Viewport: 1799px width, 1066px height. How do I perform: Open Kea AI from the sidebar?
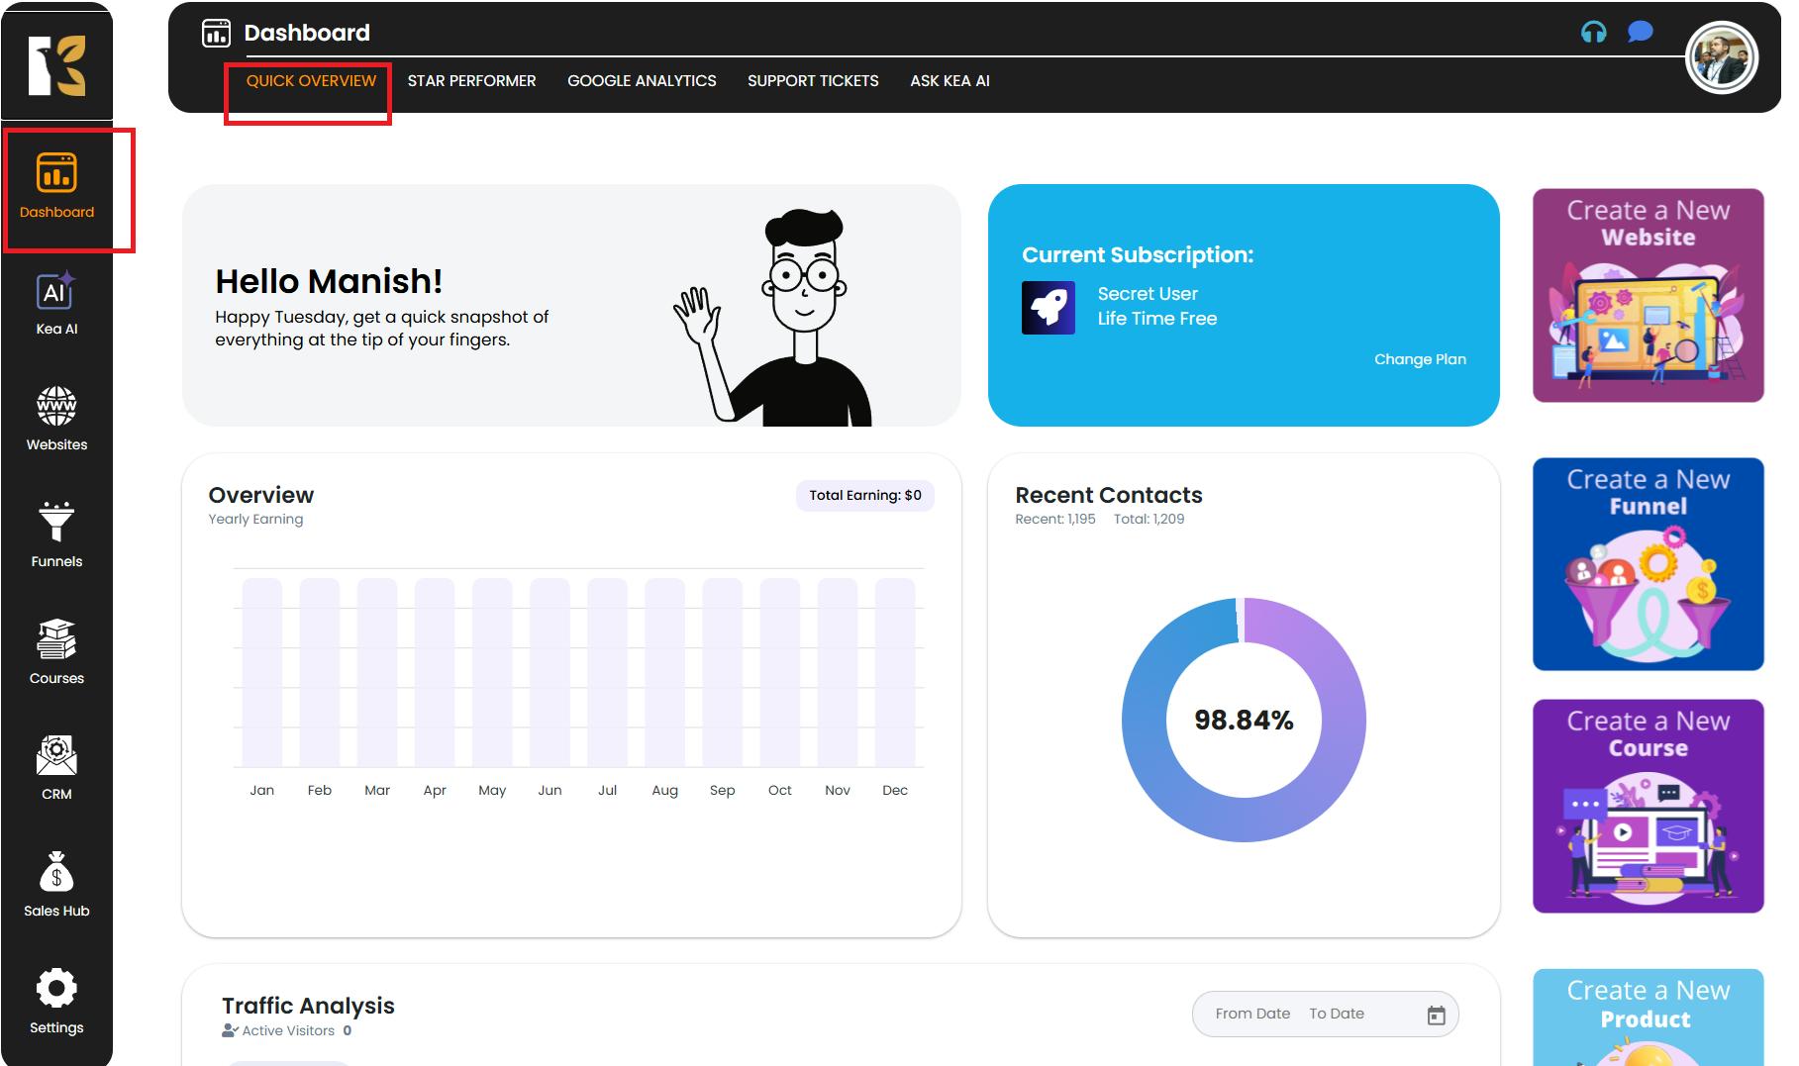[x=56, y=293]
